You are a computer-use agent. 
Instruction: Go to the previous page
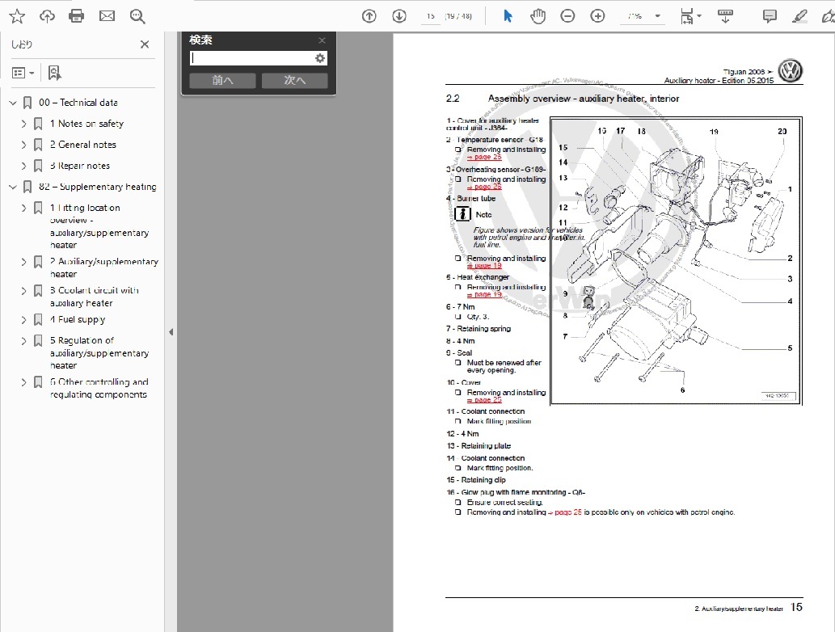[369, 16]
